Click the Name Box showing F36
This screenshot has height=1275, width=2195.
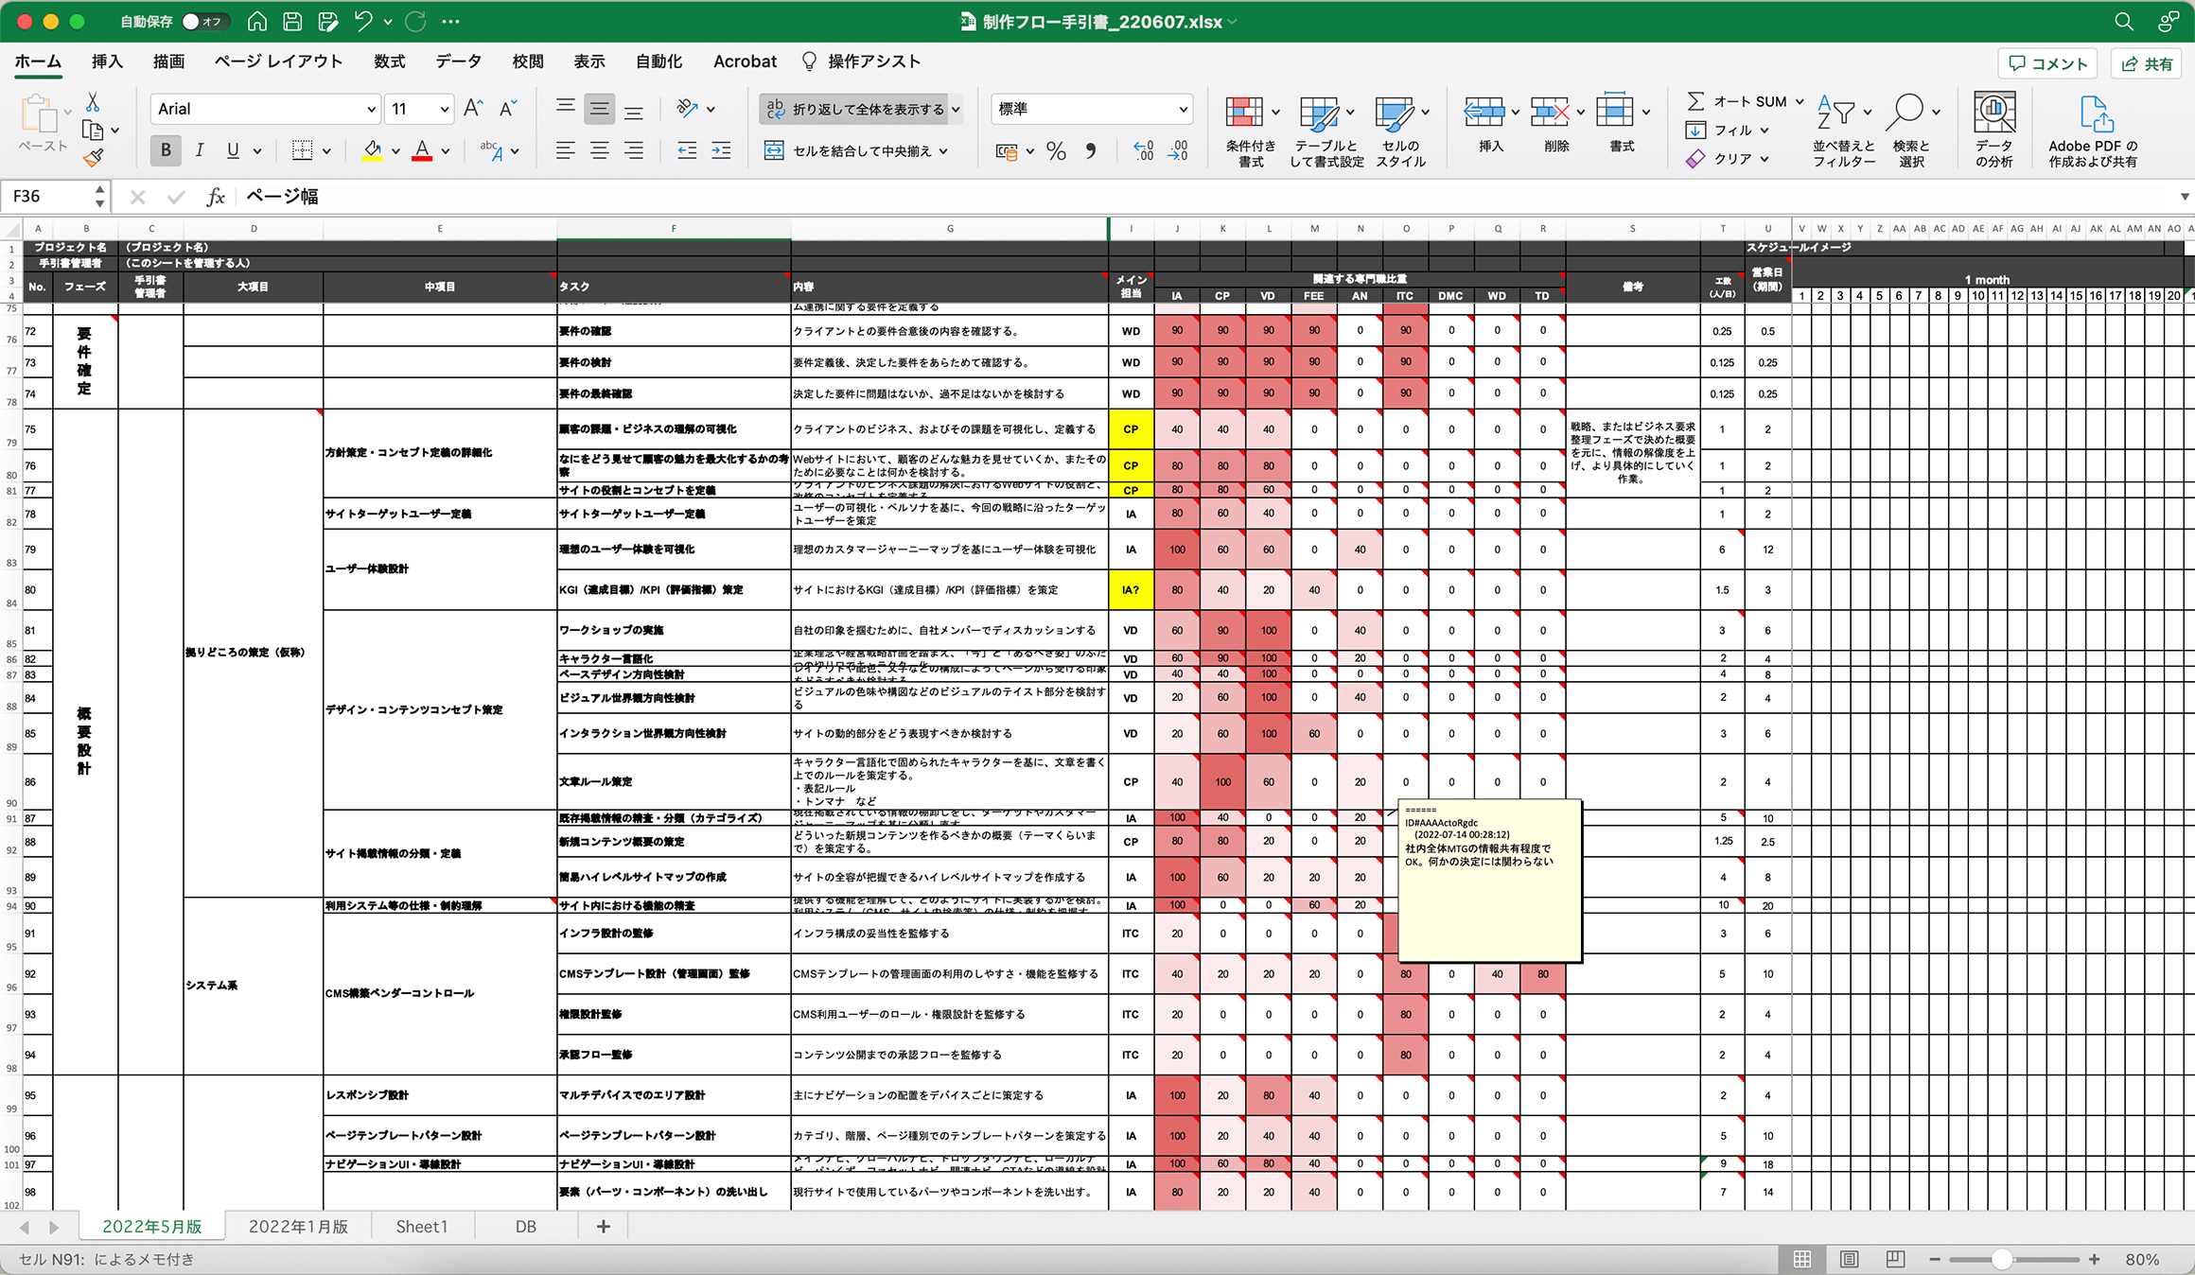[x=49, y=196]
